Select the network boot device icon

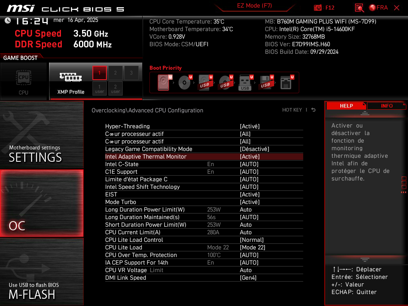tap(287, 82)
